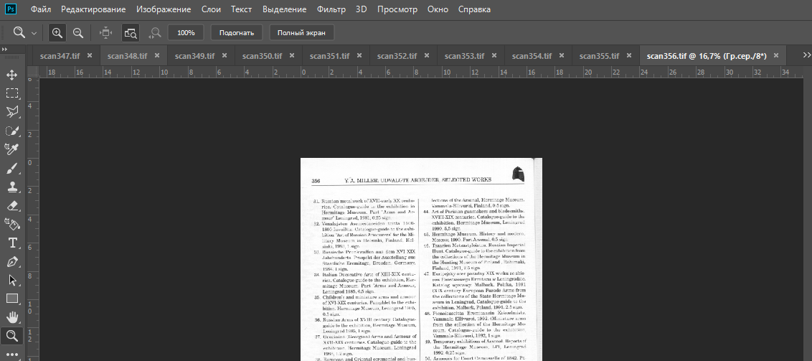The height and width of the screenshot is (361, 812).
Task: Select the Polygonal Lasso tool
Action: click(x=12, y=112)
